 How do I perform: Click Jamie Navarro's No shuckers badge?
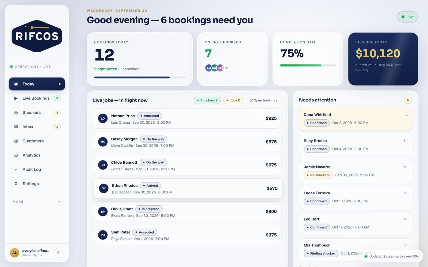(318, 175)
